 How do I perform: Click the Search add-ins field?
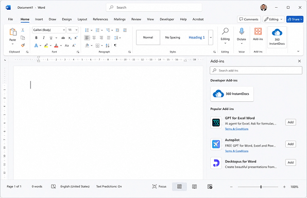pos(256,70)
